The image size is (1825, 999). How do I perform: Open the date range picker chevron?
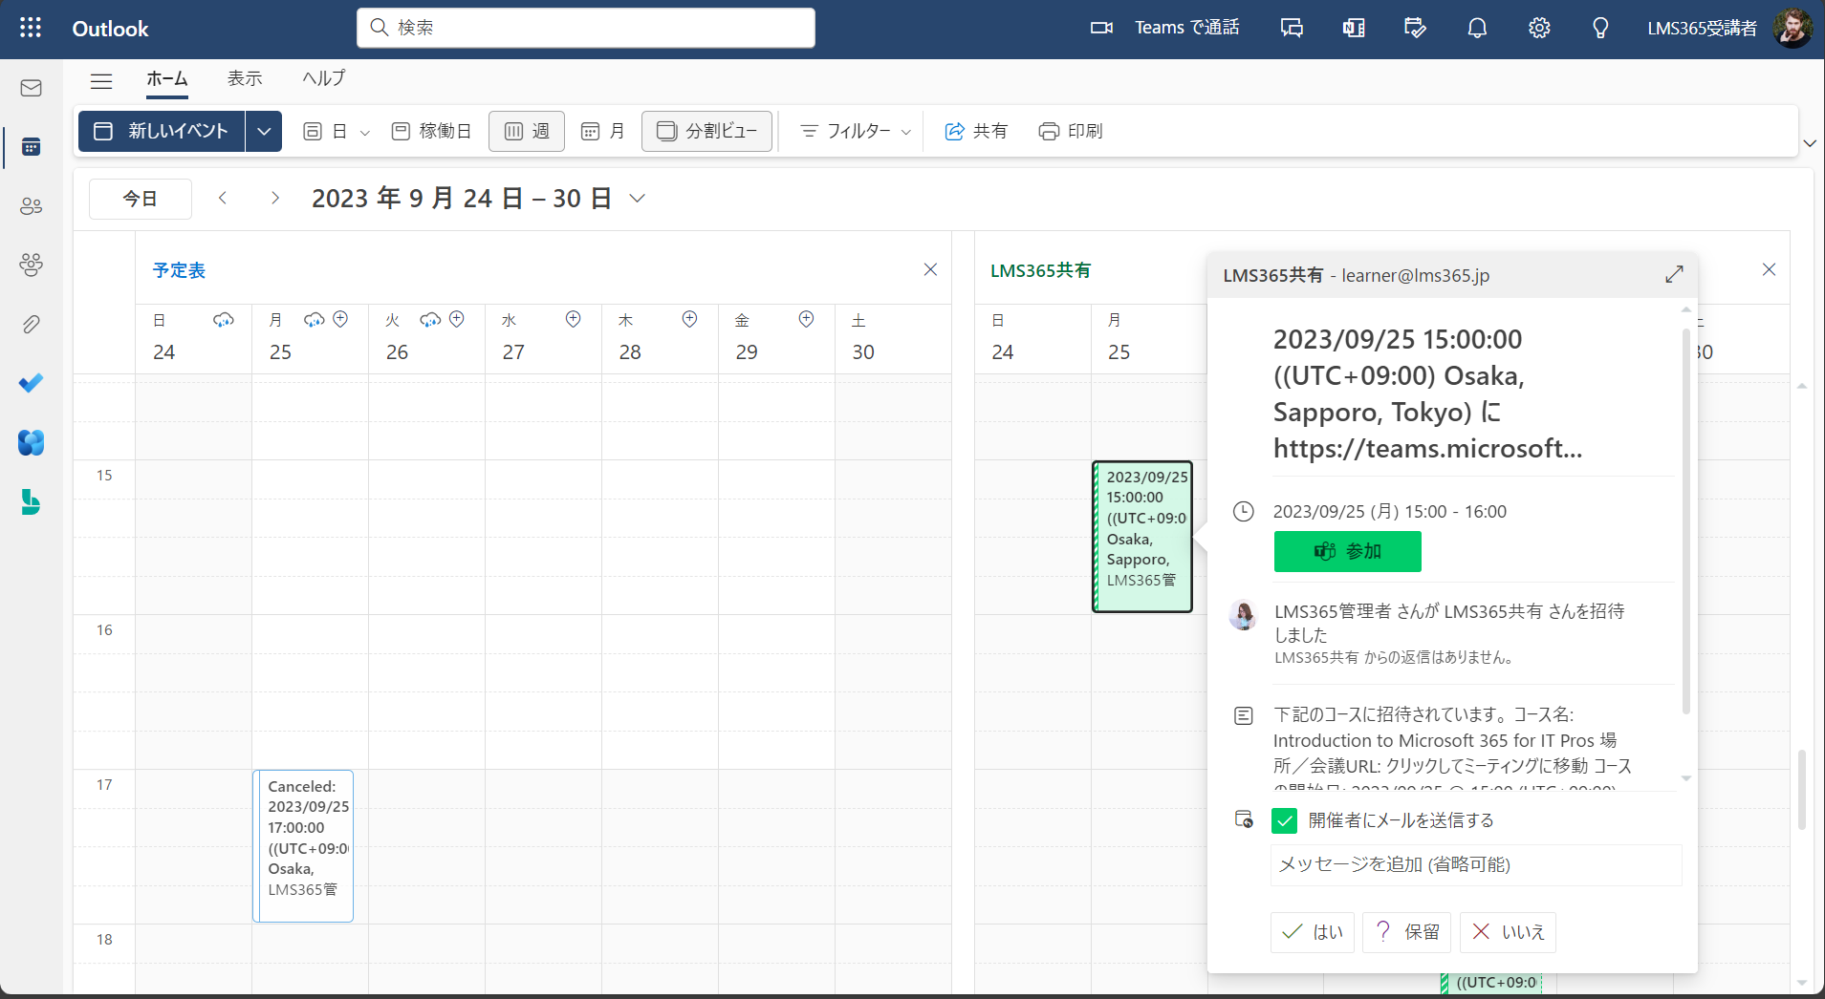point(638,198)
